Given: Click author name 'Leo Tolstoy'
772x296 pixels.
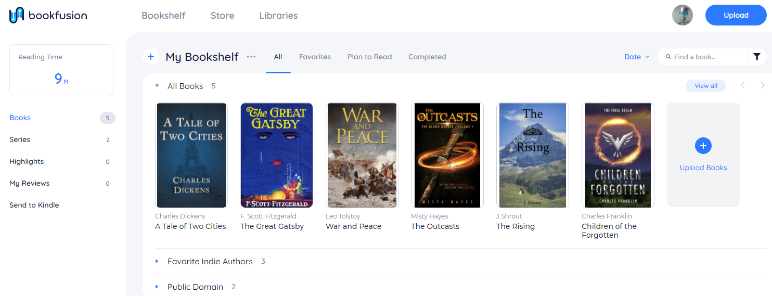Looking at the screenshot, I should (343, 216).
